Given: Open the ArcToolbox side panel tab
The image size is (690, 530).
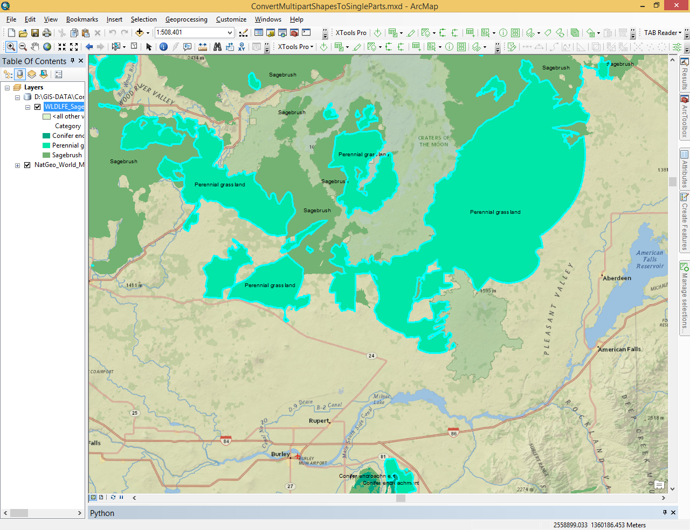Looking at the screenshot, I should point(684,117).
